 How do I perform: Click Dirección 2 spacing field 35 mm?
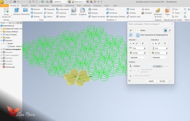(160, 53)
